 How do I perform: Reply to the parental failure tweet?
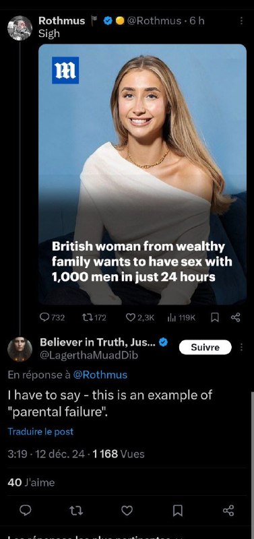[25, 511]
